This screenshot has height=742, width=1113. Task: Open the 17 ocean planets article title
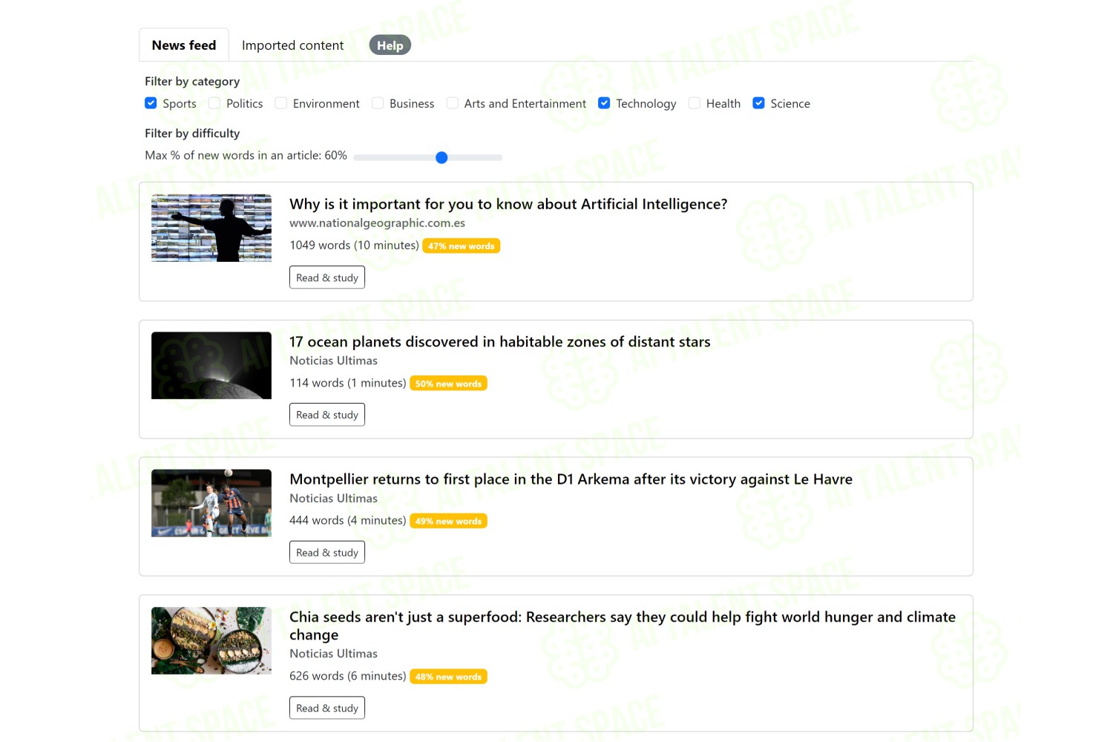500,341
